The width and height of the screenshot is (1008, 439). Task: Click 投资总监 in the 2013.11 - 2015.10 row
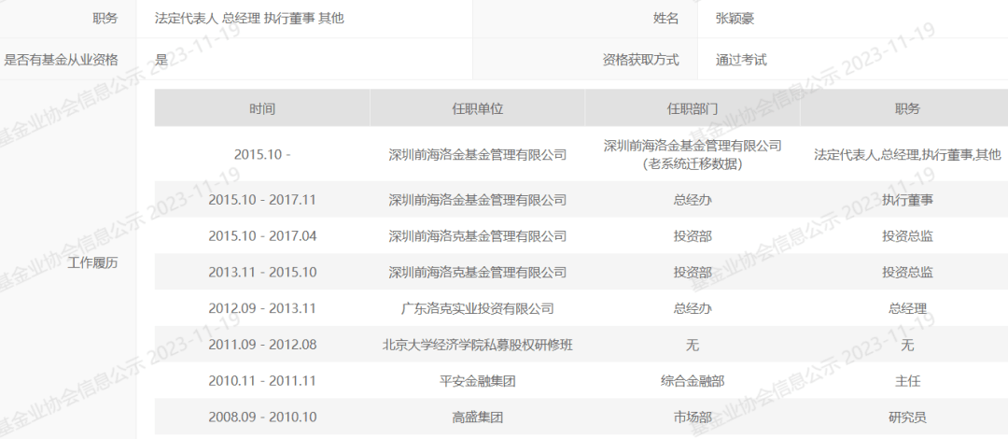coord(907,273)
